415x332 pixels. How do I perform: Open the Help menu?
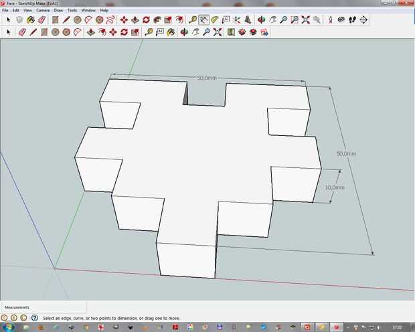click(104, 11)
